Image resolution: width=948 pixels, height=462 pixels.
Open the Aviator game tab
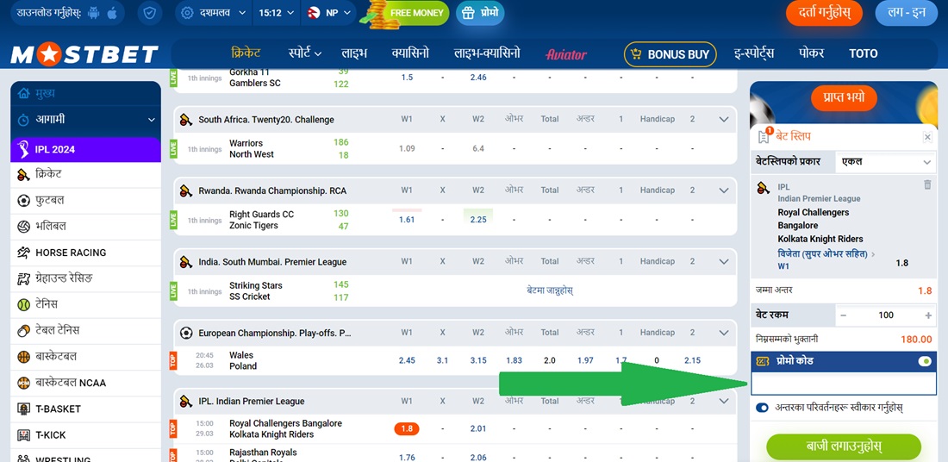(x=566, y=54)
